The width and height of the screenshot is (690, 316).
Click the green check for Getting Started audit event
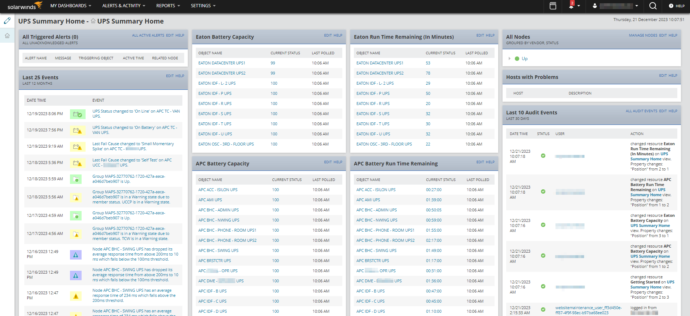tap(543, 286)
